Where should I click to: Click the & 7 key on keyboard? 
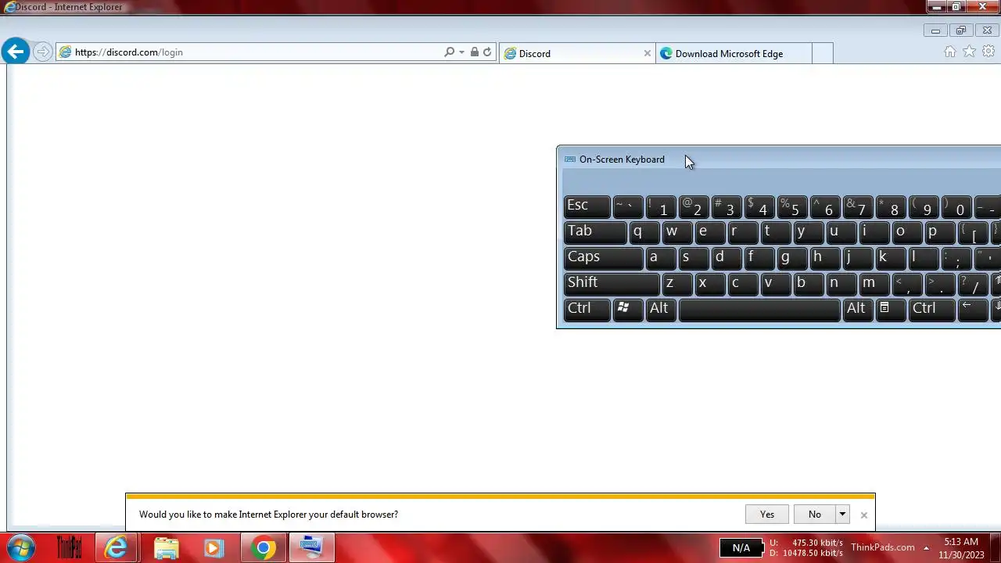click(x=857, y=206)
